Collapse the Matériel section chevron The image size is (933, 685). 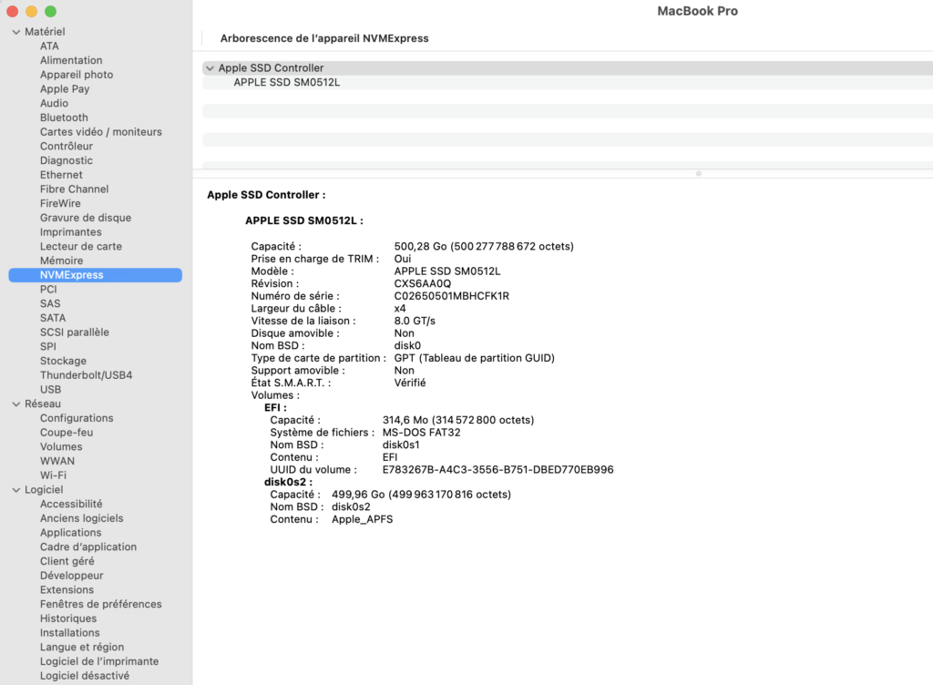coord(16,32)
